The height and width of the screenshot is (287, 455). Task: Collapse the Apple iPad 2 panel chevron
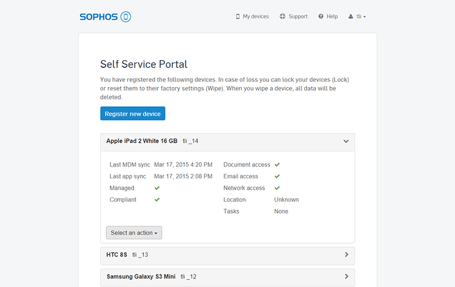point(346,142)
